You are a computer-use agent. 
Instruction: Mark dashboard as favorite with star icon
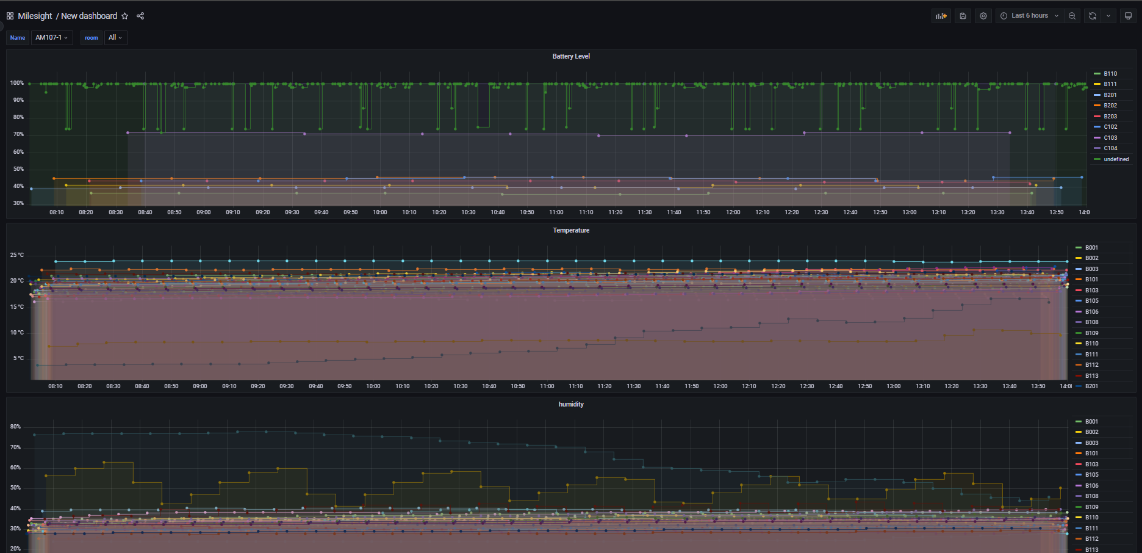tap(125, 16)
